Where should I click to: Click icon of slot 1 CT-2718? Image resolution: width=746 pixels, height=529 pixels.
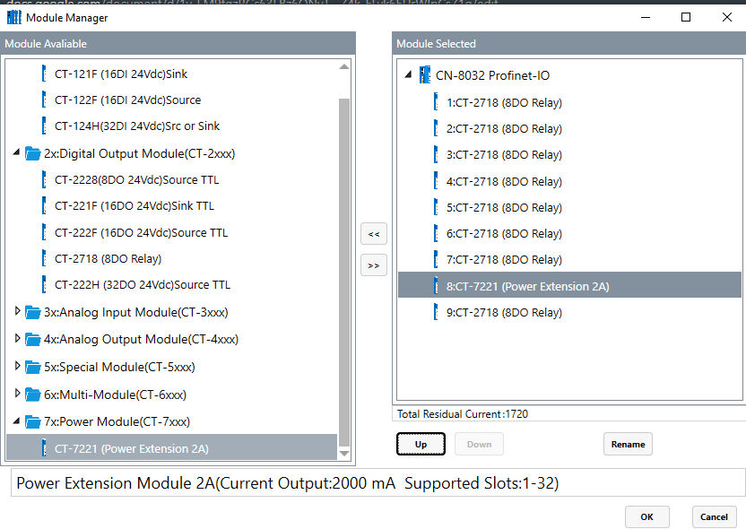(x=436, y=102)
